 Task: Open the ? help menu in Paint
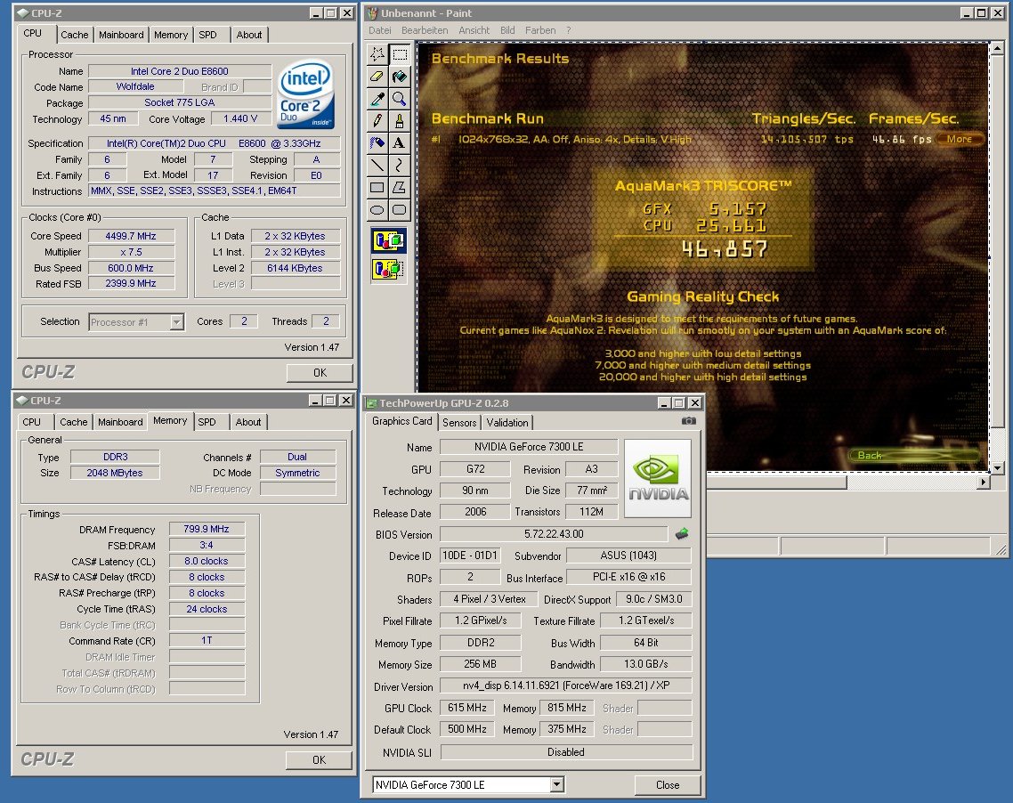(569, 30)
